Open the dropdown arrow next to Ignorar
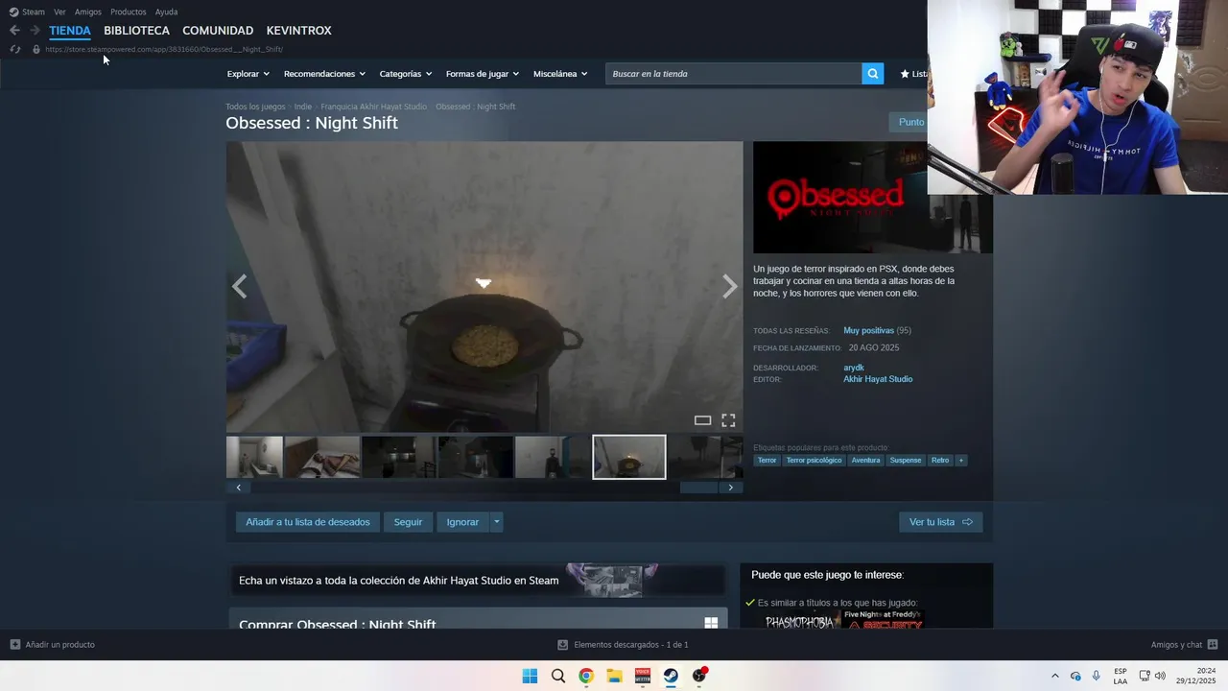 496,522
